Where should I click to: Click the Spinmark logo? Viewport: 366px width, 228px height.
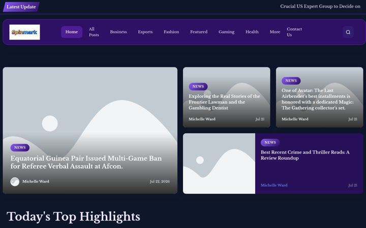tap(24, 32)
